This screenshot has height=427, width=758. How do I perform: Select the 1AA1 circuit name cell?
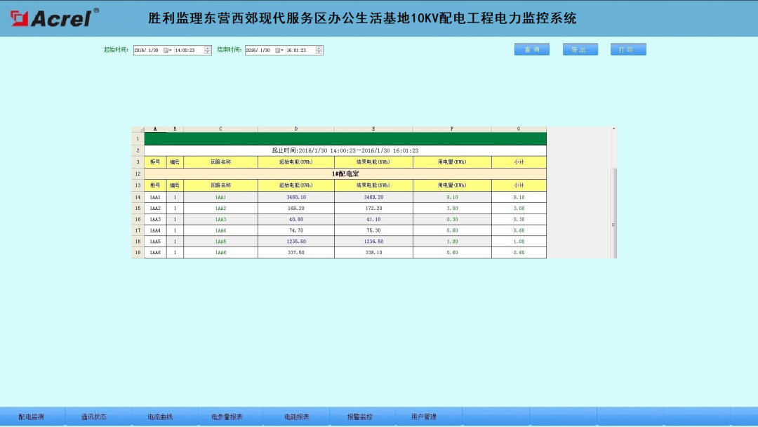pos(220,197)
